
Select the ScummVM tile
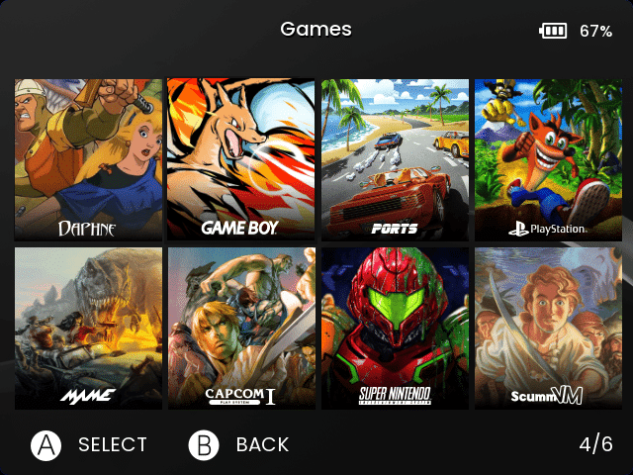pos(548,329)
